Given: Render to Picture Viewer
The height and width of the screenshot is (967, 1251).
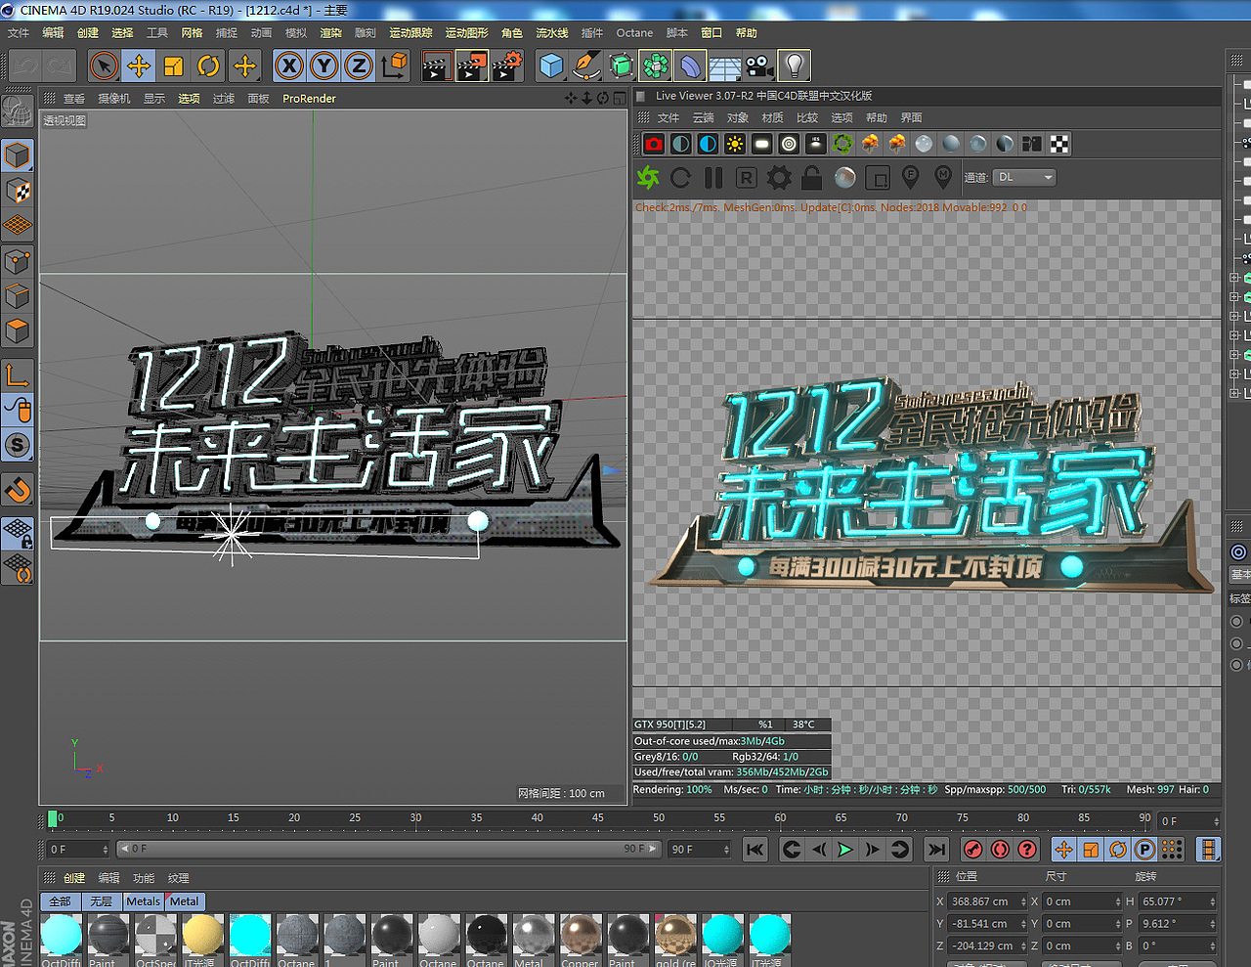Looking at the screenshot, I should point(472,66).
